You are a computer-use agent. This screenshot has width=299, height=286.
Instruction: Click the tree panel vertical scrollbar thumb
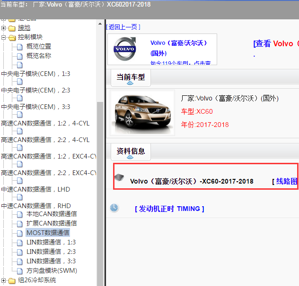tap(100, 193)
